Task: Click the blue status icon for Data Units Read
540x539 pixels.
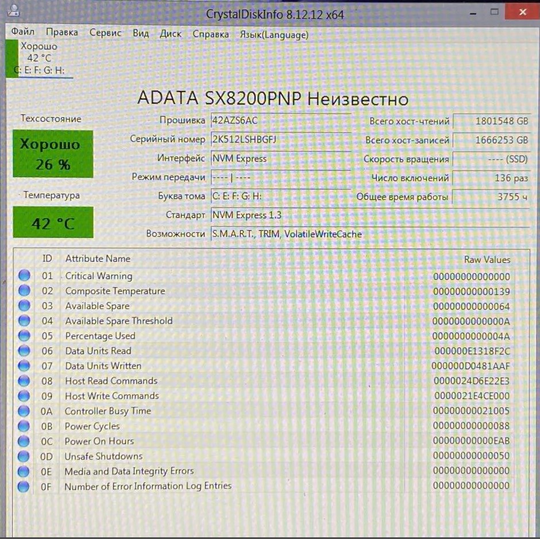Action: [24, 350]
